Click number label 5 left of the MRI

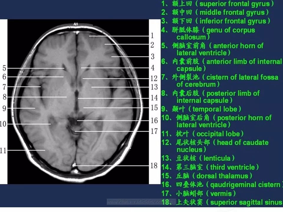click(4, 68)
